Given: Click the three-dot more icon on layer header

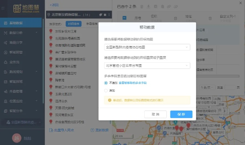Looking at the screenshot, I should [x=108, y=15].
